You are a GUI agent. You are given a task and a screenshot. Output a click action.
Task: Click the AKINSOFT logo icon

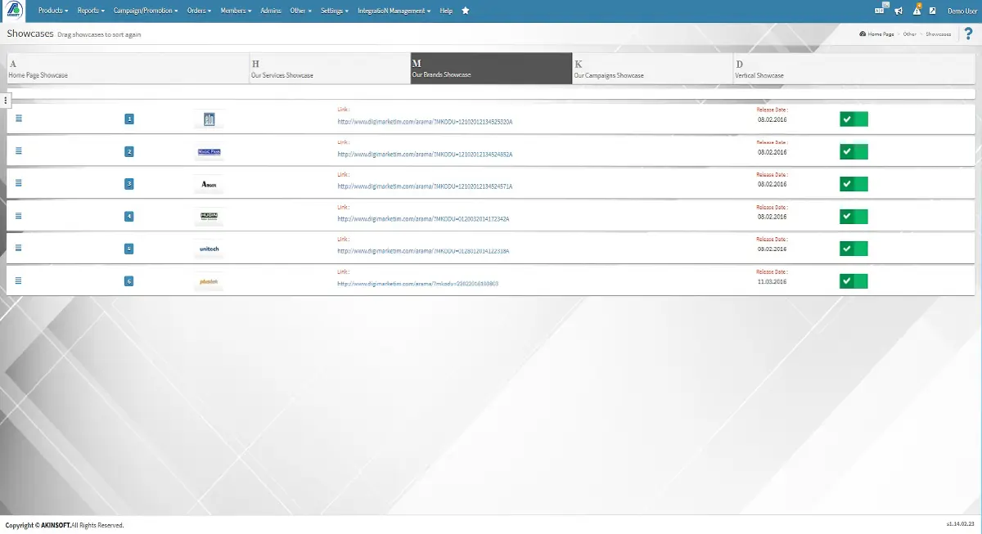click(x=13, y=11)
